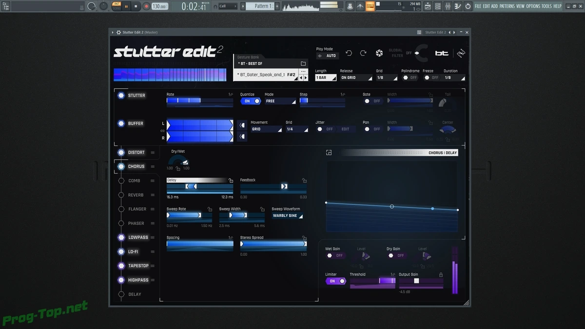Randomize with the dice icon

[379, 53]
